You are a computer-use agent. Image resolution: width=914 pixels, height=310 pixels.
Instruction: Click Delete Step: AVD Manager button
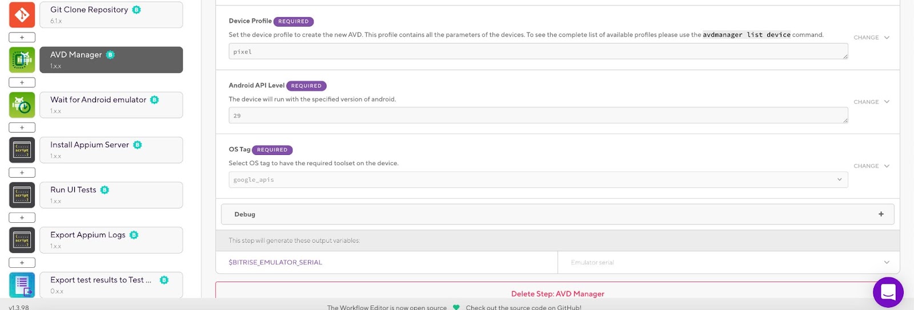(x=558, y=293)
